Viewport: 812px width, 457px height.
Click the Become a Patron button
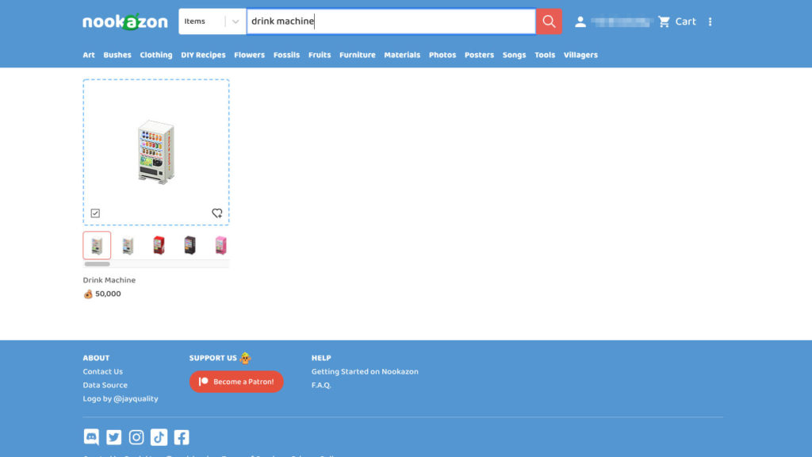point(236,382)
